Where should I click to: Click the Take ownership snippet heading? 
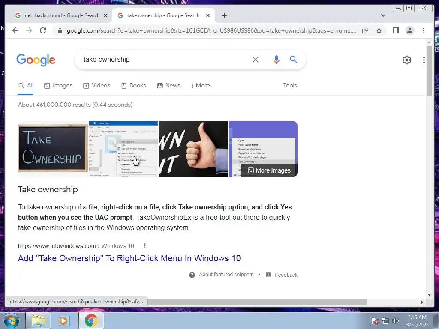(x=48, y=190)
